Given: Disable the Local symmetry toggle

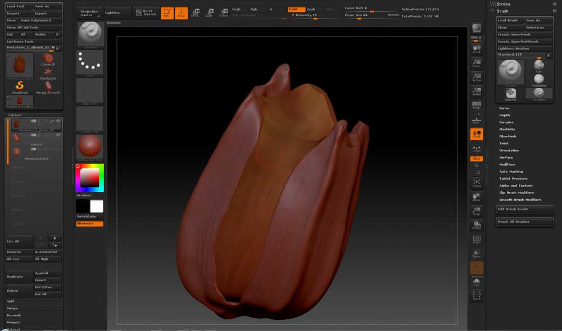Looking at the screenshot, I should (x=476, y=134).
